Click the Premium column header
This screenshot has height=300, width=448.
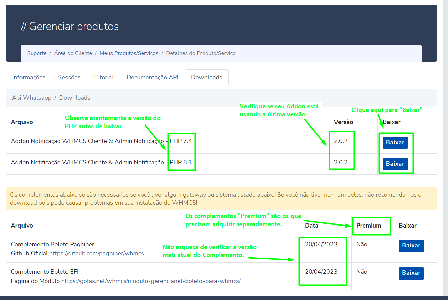[x=369, y=226]
